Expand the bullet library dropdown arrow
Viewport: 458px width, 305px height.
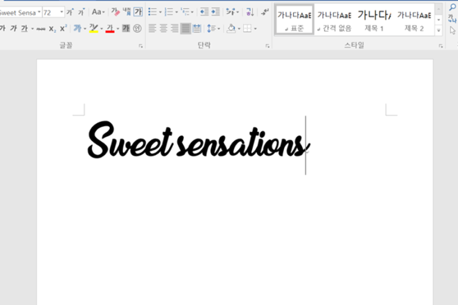pyautogui.click(x=160, y=12)
